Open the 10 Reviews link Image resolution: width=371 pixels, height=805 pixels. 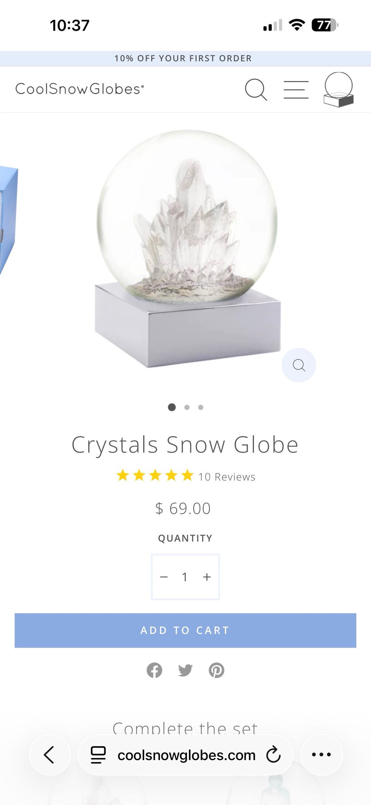click(x=227, y=477)
